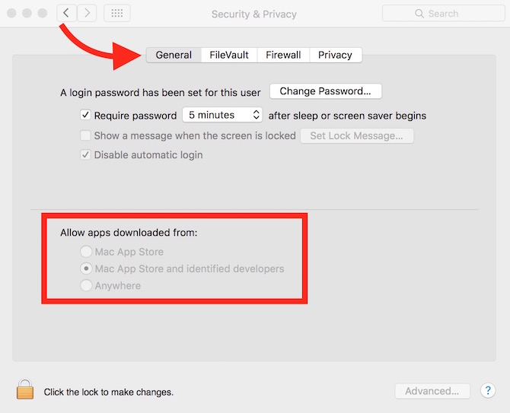Toggle Disable automatic login checkbox
Screen dimensions: 510x413
86,155
